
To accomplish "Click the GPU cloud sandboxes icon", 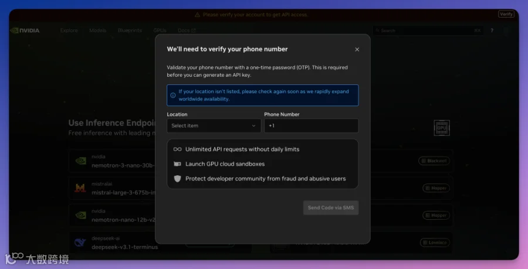I will [x=177, y=164].
